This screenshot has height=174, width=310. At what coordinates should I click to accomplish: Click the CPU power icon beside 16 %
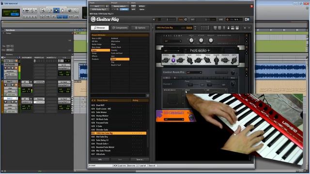(227, 19)
